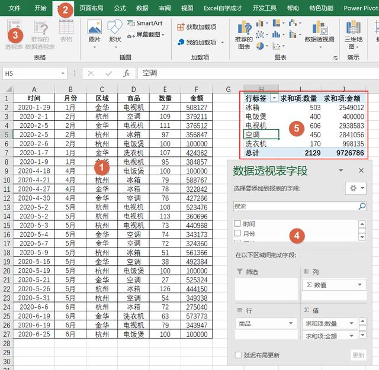Screen dimensions: 379x370
Task: Click date cell 2020-6-25
Action: coord(34,334)
